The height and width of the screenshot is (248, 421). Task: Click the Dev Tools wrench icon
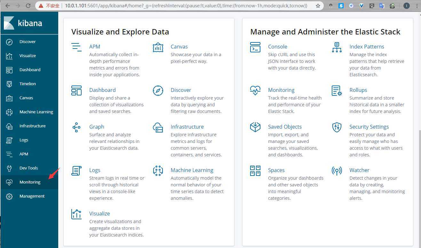(x=9, y=168)
